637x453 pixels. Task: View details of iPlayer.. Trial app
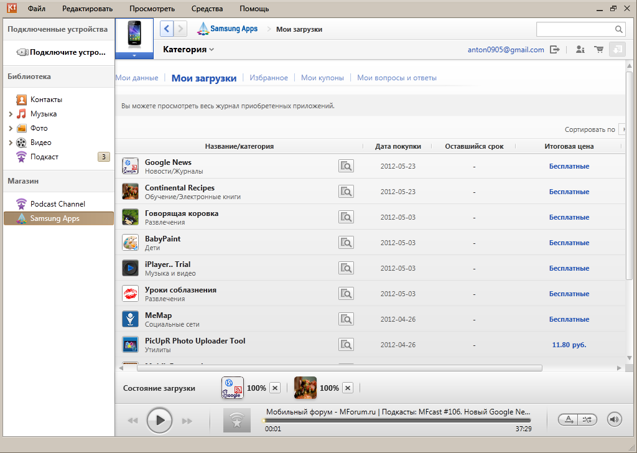(346, 268)
